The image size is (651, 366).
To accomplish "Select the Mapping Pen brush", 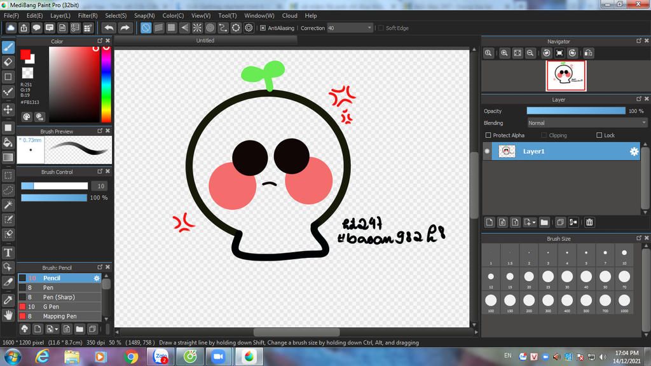I will [60, 316].
